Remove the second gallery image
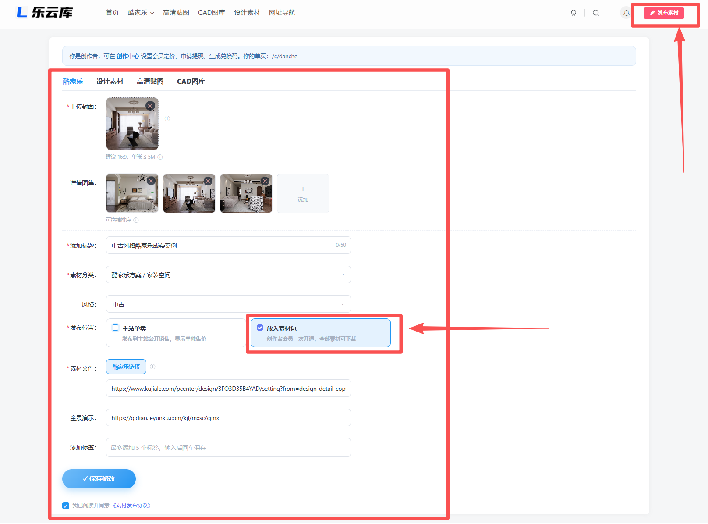 [208, 181]
